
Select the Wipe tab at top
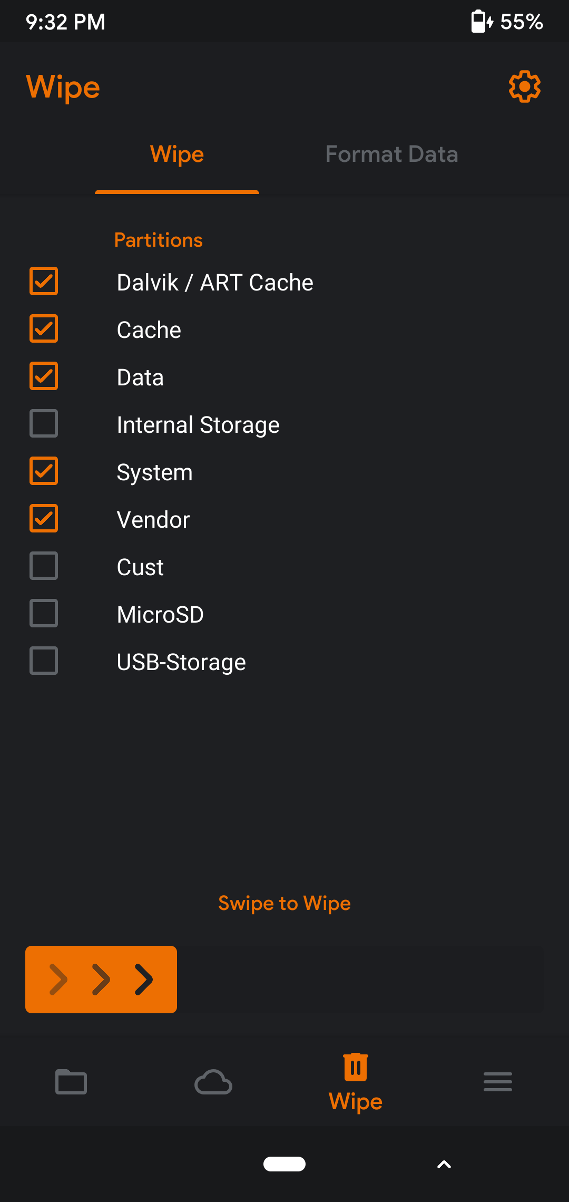click(177, 154)
